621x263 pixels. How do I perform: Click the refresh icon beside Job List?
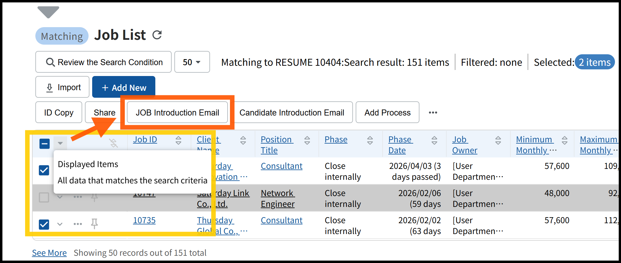(157, 35)
